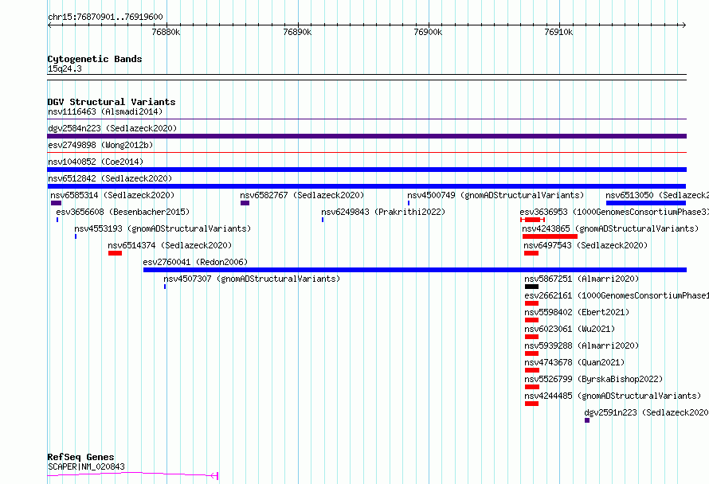Select the 15q24.3 cytogenetic band label
This screenshot has height=484, width=709.
pos(65,68)
